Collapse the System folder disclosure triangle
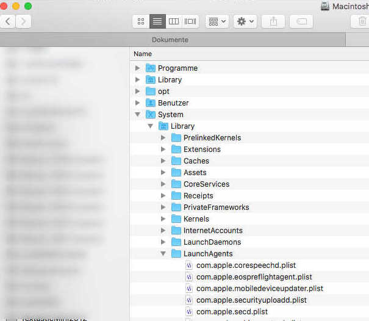 pyautogui.click(x=138, y=115)
